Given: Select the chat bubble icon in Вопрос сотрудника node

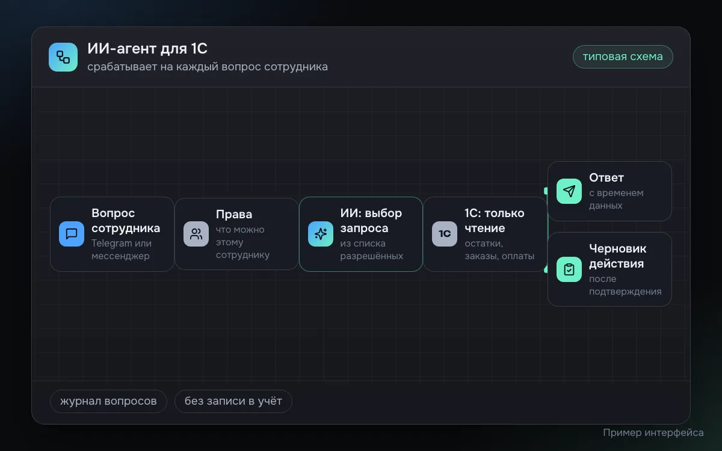Looking at the screenshot, I should (72, 234).
